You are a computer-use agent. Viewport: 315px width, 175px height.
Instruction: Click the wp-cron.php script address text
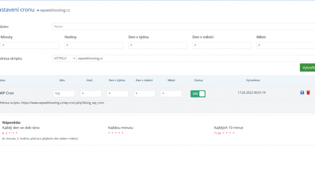[x=63, y=103]
